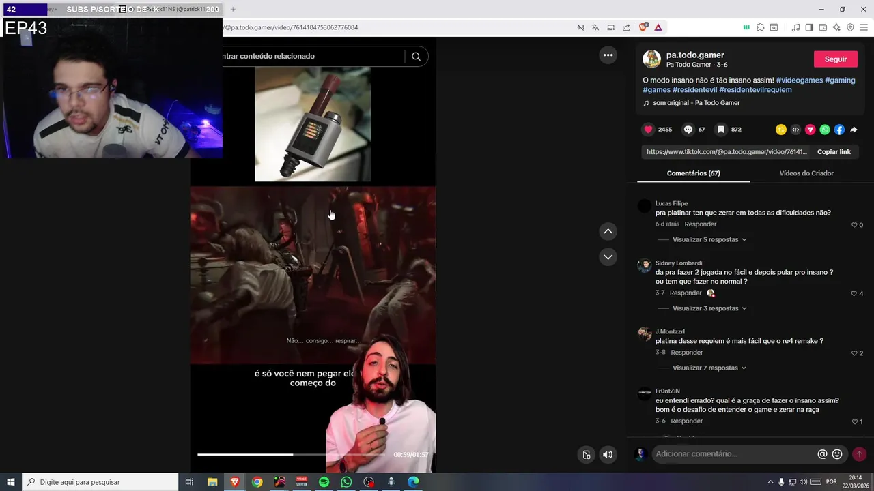Save video with the bookmark icon
This screenshot has height=491, width=874.
click(x=720, y=130)
